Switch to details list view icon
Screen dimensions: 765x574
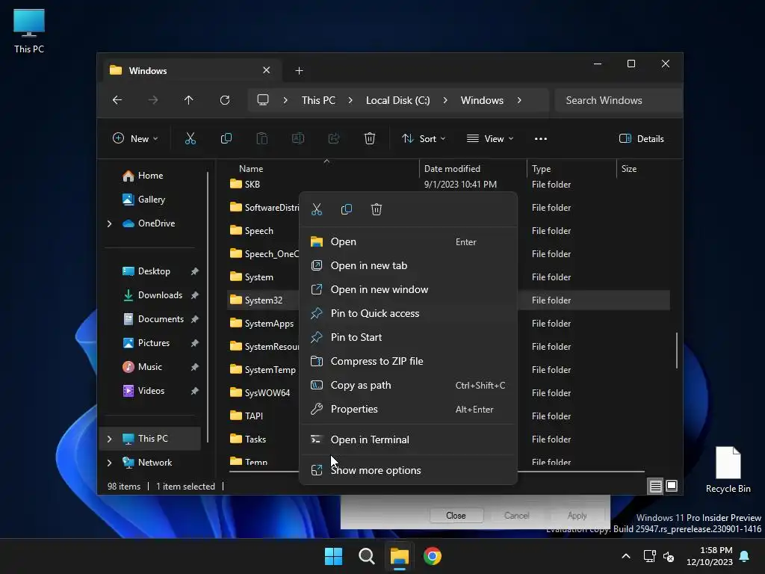point(655,486)
